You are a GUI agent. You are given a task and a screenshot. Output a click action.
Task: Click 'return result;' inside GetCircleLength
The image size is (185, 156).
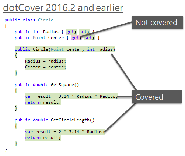click(43, 138)
